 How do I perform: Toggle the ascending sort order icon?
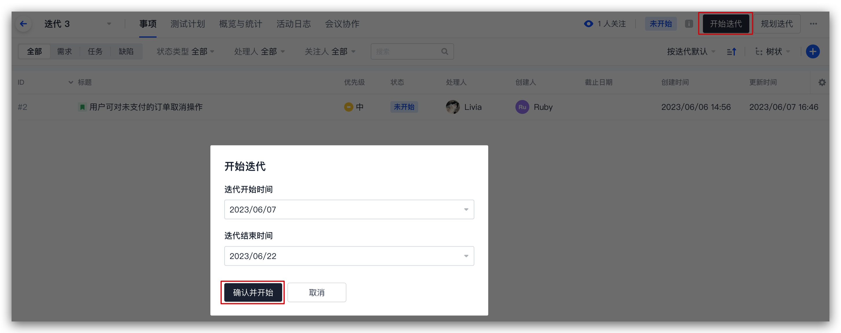732,51
